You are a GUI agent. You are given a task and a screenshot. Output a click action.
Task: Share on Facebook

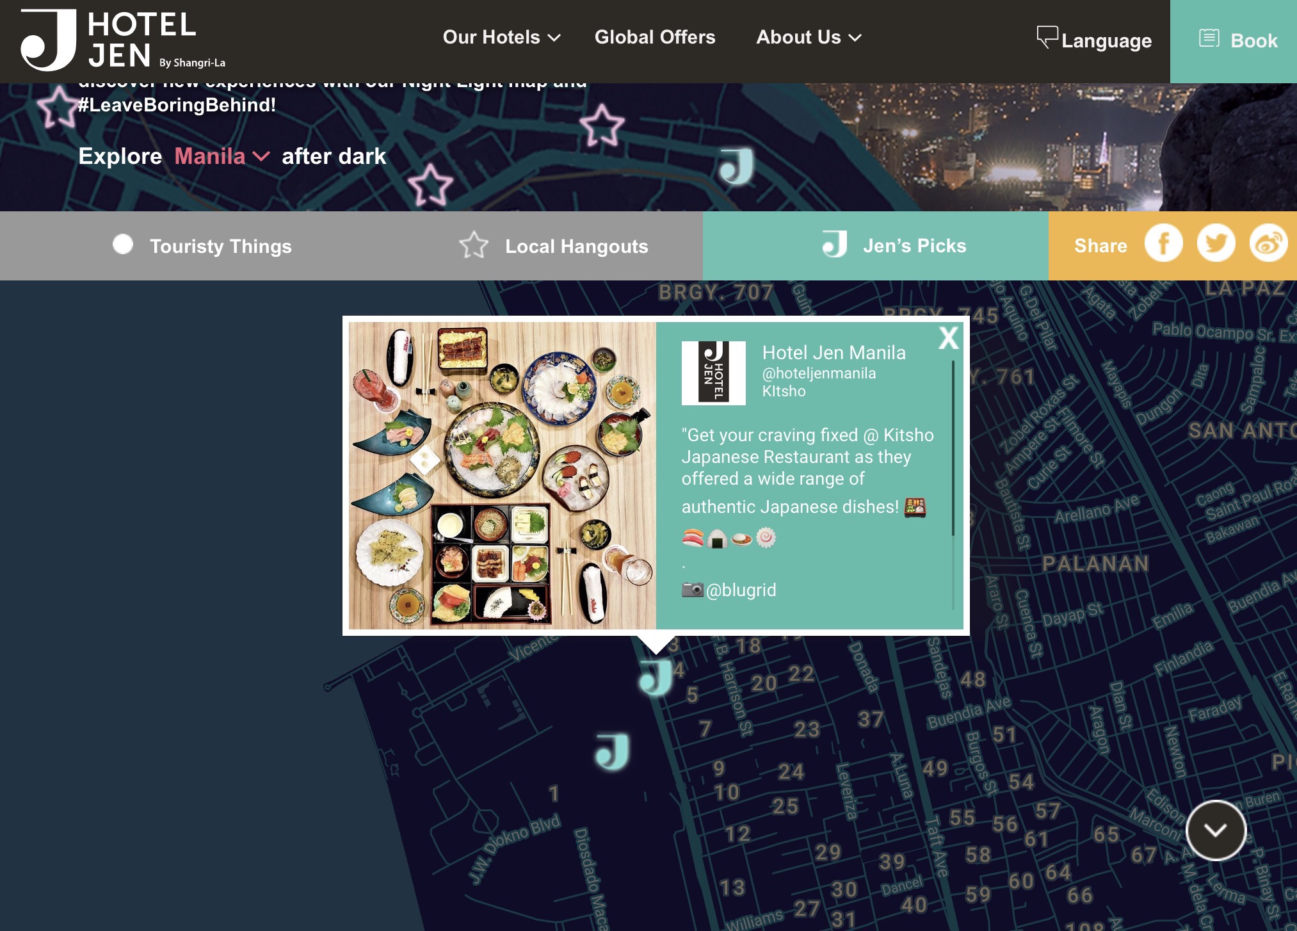pos(1163,243)
